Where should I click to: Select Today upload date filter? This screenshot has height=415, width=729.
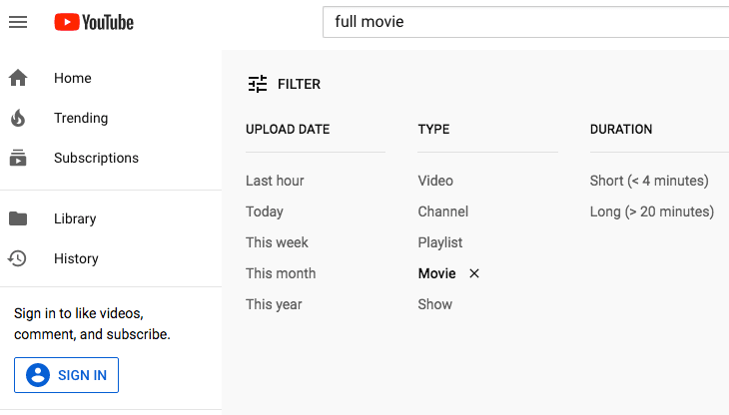[x=265, y=211]
